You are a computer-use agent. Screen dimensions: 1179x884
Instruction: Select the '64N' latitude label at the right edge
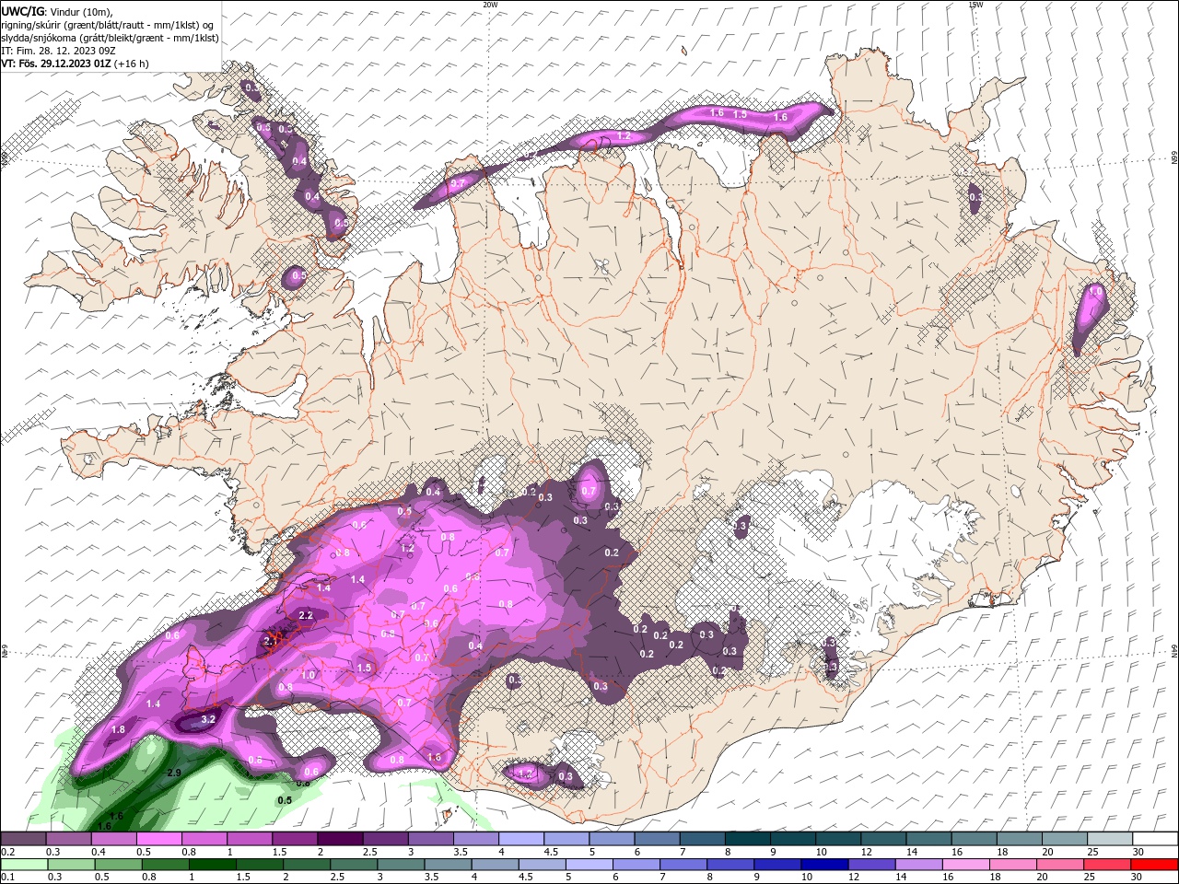click(1174, 651)
